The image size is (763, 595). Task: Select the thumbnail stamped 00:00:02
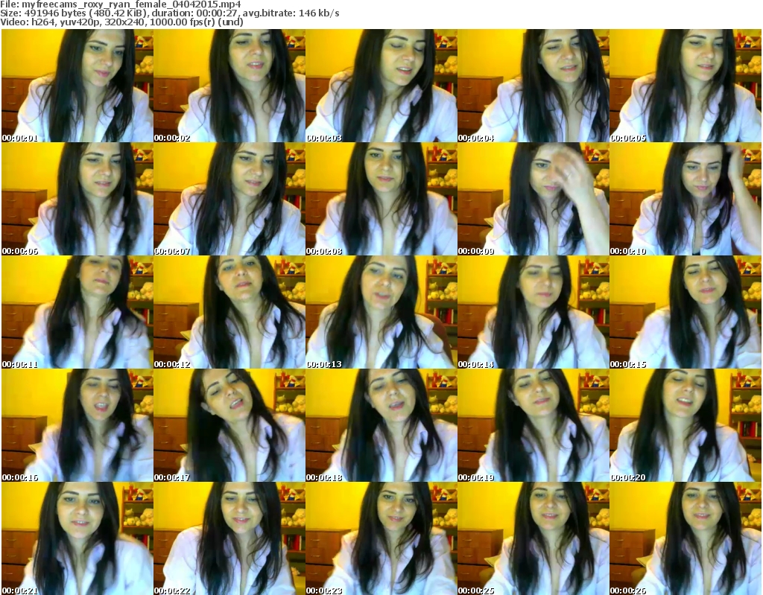pos(229,86)
